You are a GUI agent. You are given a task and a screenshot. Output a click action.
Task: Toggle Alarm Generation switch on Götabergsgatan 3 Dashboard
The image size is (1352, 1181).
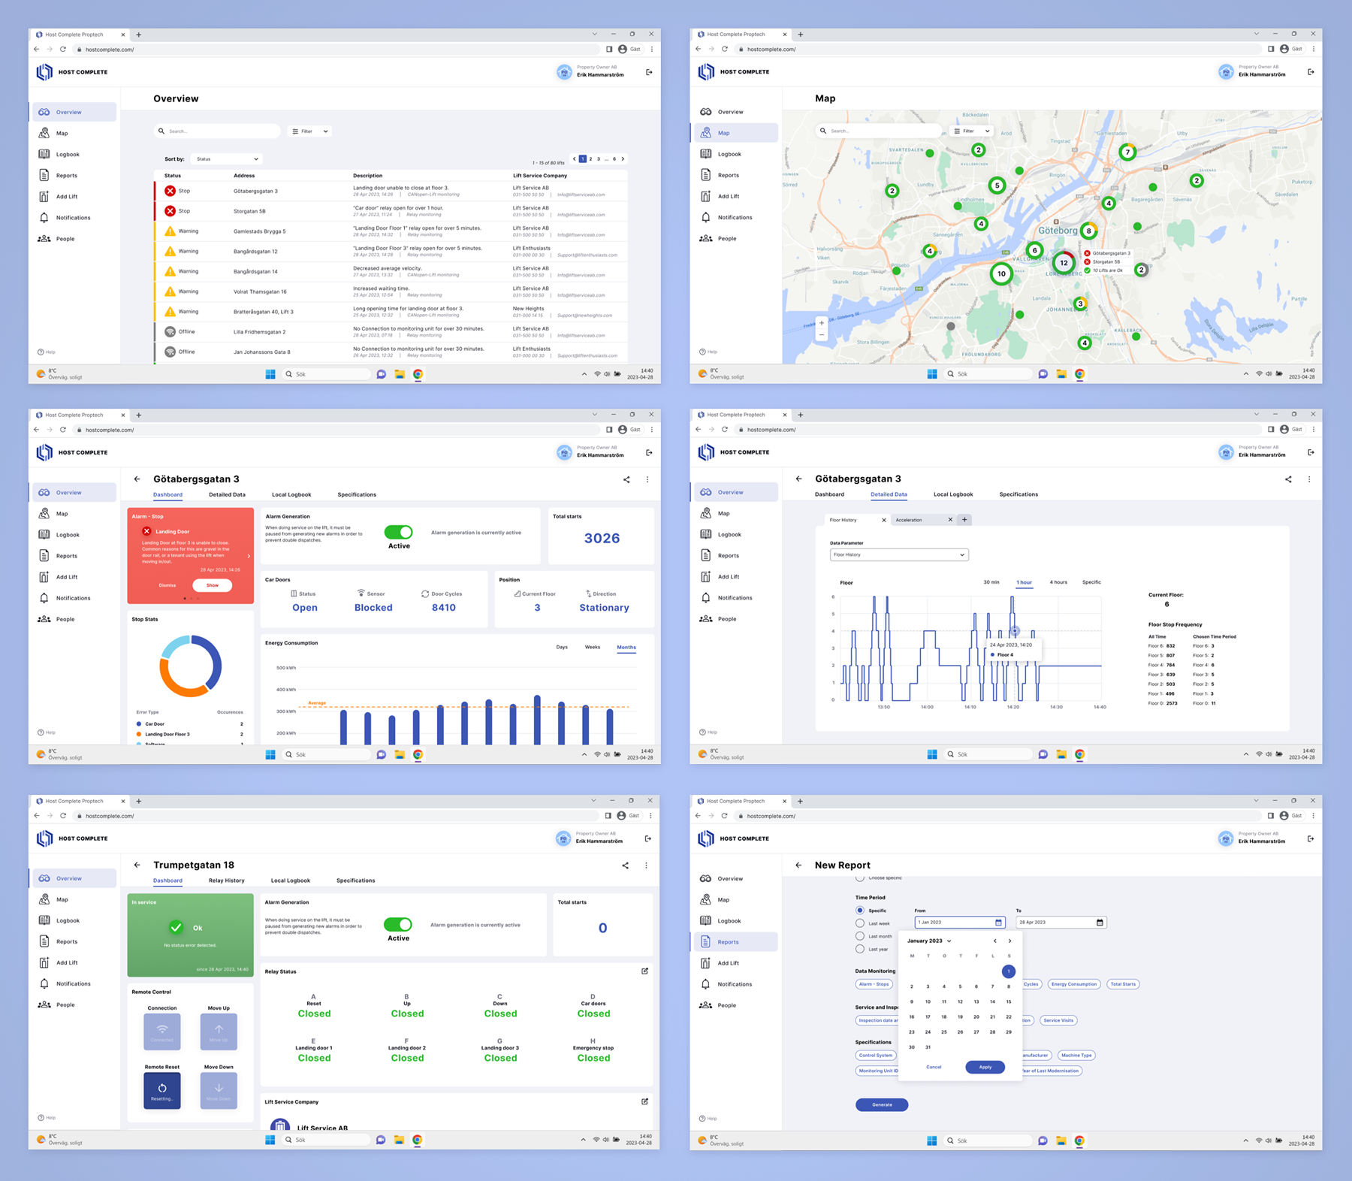(398, 532)
